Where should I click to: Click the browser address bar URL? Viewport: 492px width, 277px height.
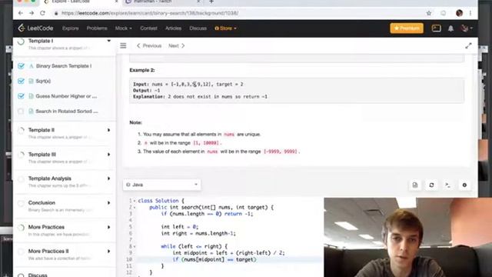[150, 13]
